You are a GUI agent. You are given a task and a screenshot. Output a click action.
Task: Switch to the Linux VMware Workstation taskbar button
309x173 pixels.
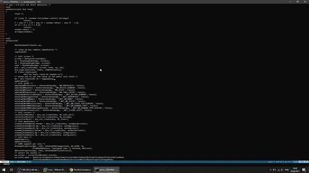[55, 170]
